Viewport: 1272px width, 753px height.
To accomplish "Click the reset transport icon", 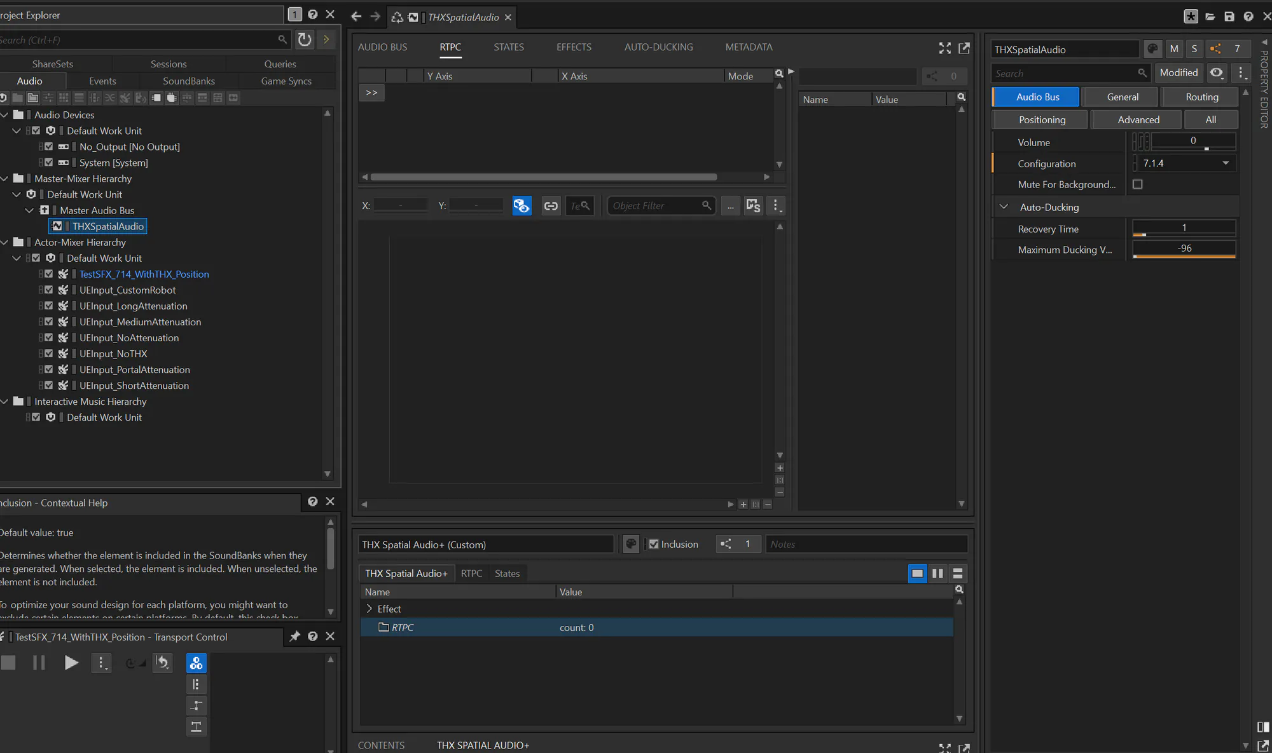I will coord(163,663).
